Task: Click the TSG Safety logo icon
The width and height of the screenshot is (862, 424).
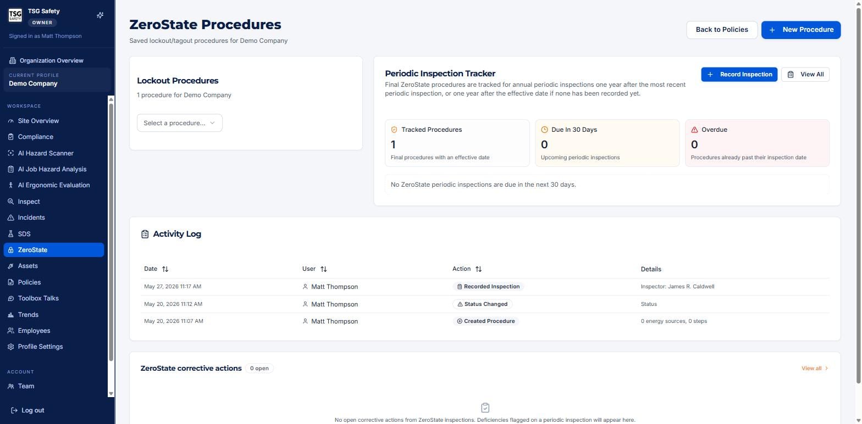Action: tap(15, 15)
